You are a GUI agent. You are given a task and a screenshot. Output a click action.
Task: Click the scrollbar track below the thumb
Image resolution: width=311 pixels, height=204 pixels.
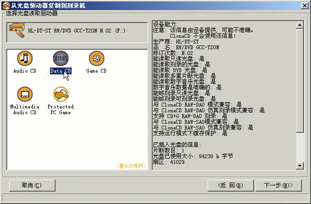(300, 147)
